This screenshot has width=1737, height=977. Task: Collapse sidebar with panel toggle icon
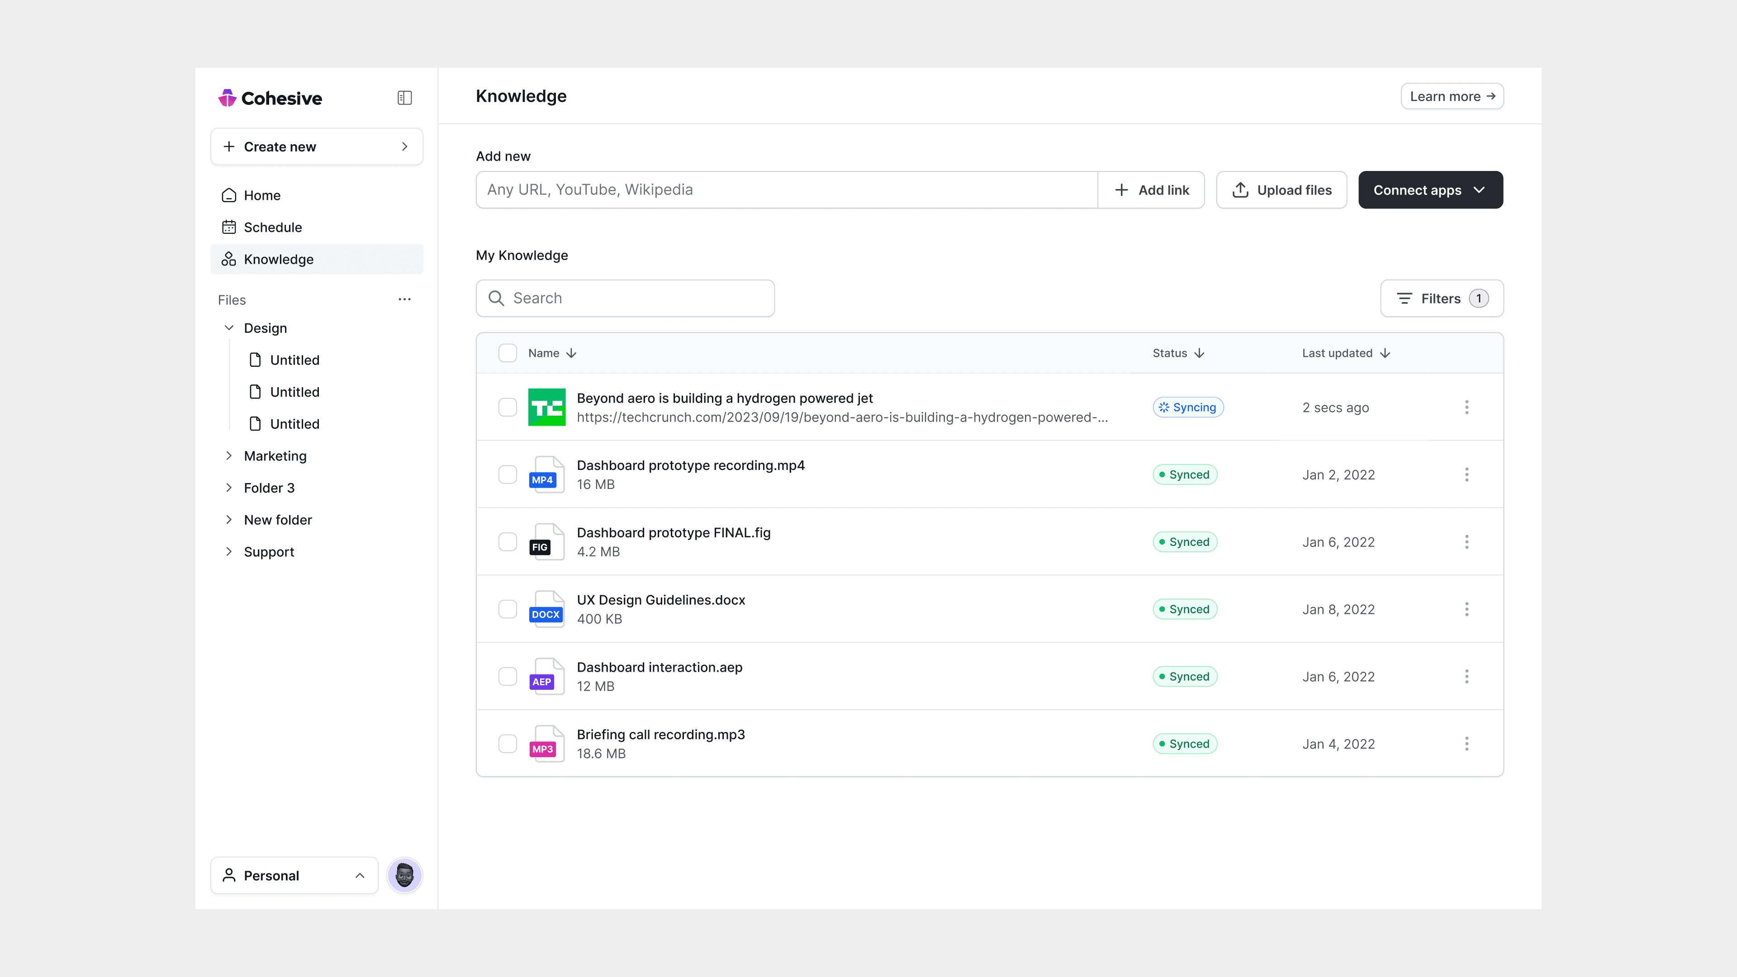404,98
